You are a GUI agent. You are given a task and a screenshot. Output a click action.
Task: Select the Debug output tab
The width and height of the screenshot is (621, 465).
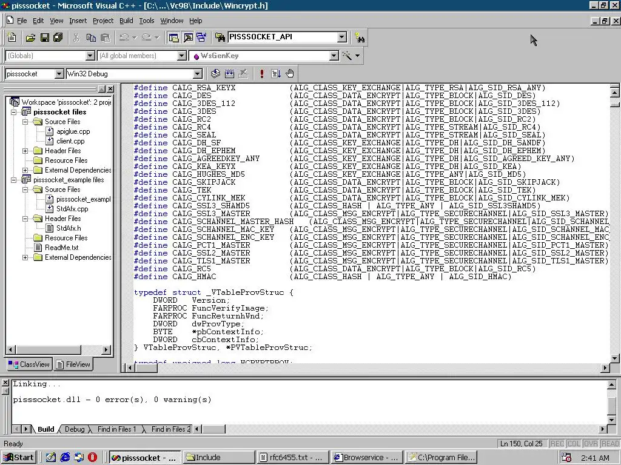coord(75,429)
